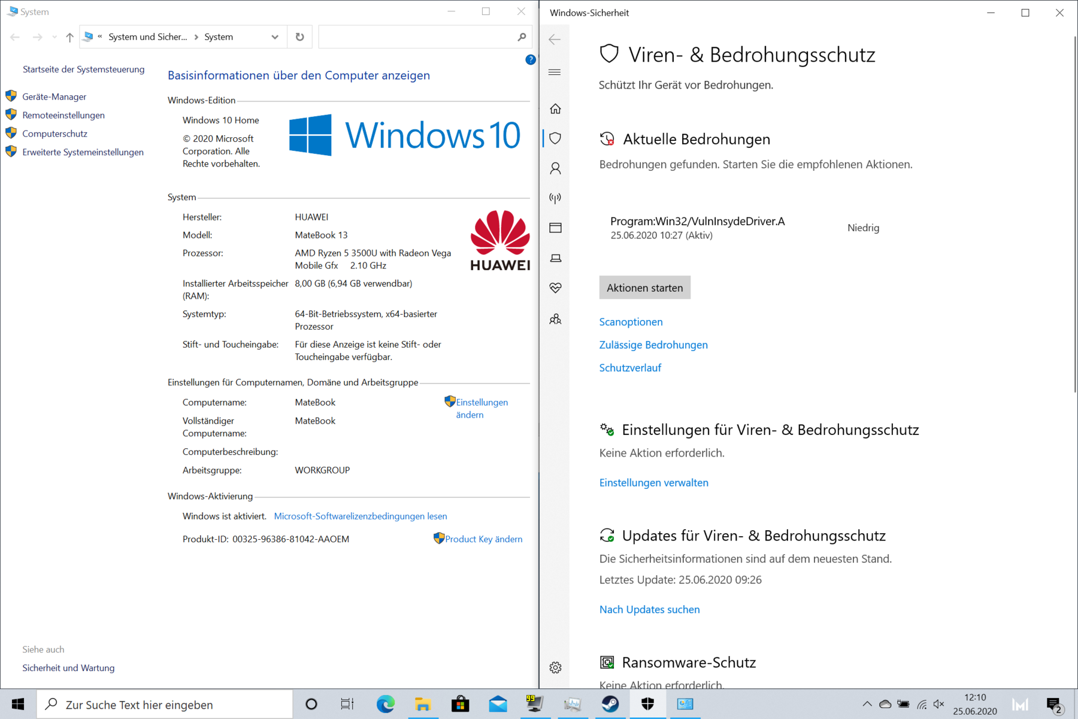The width and height of the screenshot is (1078, 719).
Task: Click the System breadcrumb segment
Action: click(219, 37)
